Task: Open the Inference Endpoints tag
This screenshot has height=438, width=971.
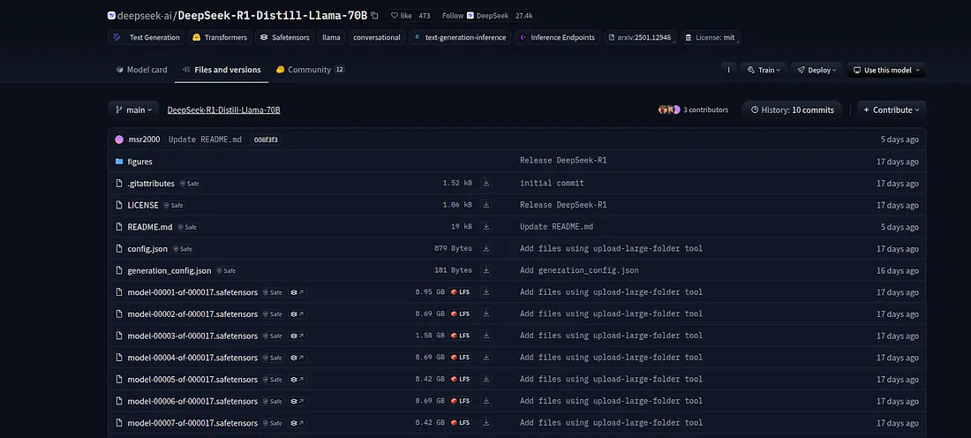Action: coord(557,37)
